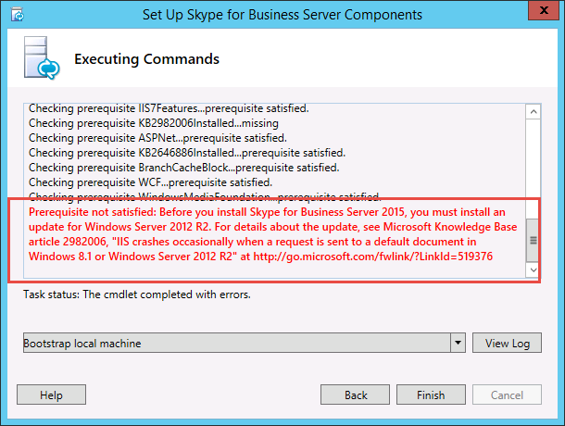Click the Cancel button
The height and width of the screenshot is (426, 565).
pyautogui.click(x=508, y=395)
